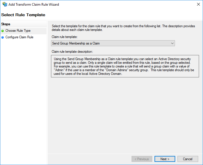Click the Next > button
Screen dimensions: 203x165
pyautogui.click(x=165, y=159)
